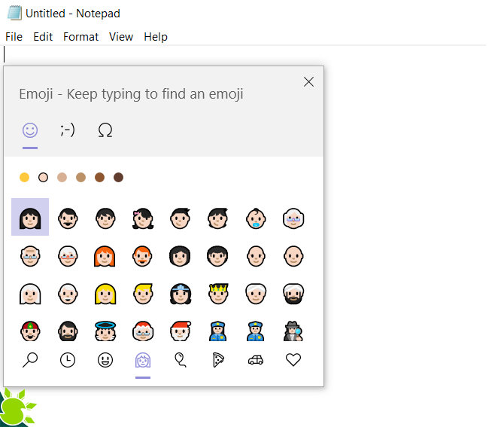The height and width of the screenshot is (427, 501).
Task: Choose the black-bearded man emoji
Action: [x=68, y=331]
